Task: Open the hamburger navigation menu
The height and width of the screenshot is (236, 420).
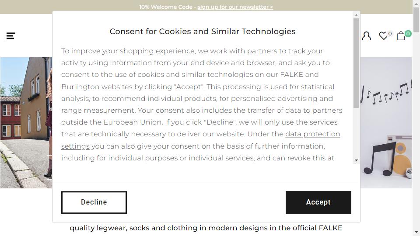Action: [x=10, y=36]
